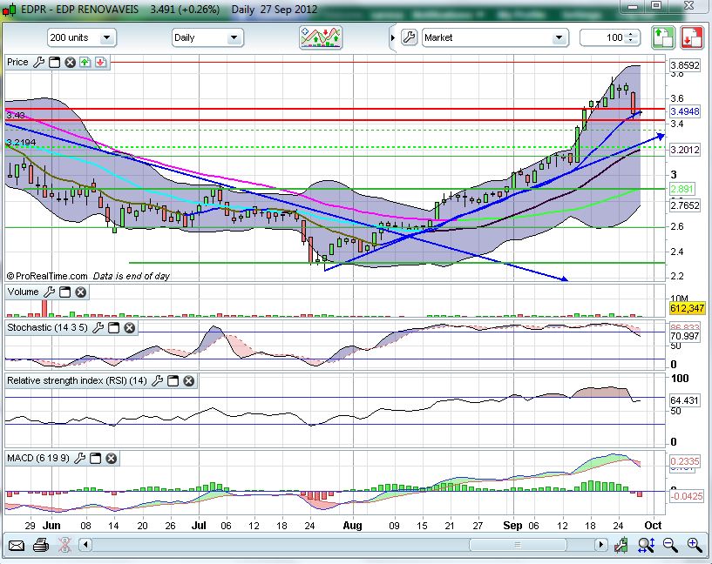Image resolution: width=712 pixels, height=564 pixels.
Task: Click the red Sell order button
Action: (x=691, y=37)
